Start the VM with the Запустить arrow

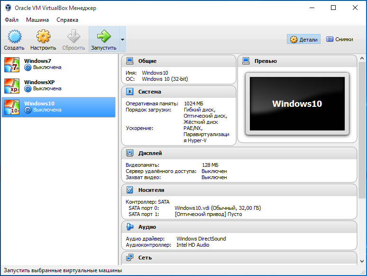[104, 36]
